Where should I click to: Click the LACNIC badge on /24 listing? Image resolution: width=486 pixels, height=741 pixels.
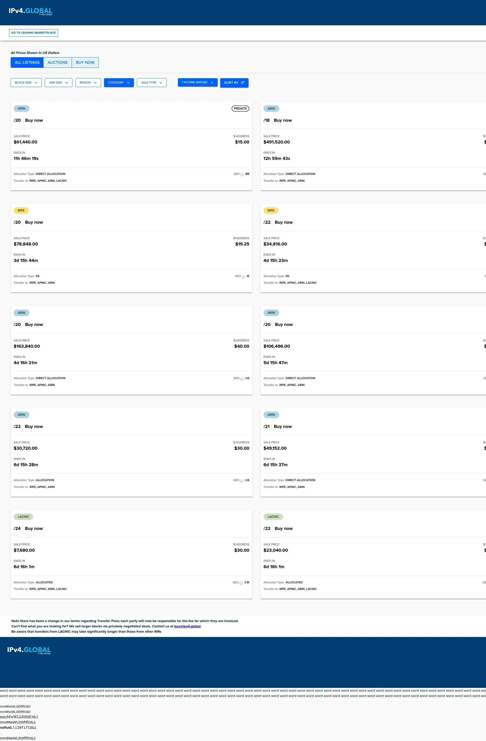coord(23,517)
